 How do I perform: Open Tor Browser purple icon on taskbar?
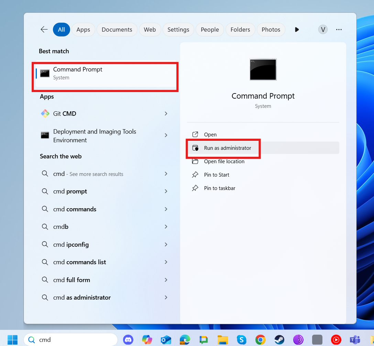coord(298,339)
